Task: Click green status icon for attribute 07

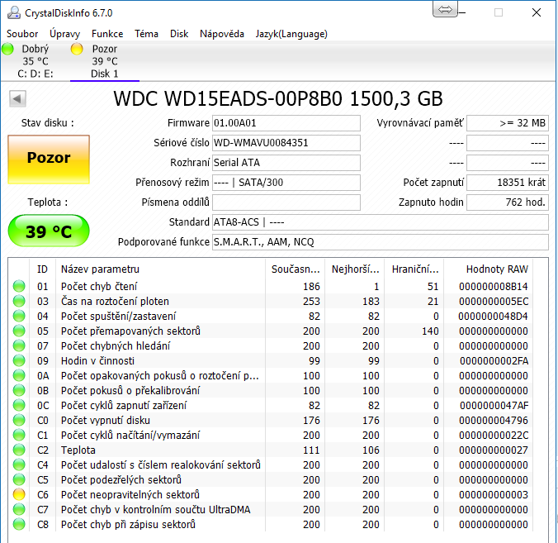Action: (19, 345)
